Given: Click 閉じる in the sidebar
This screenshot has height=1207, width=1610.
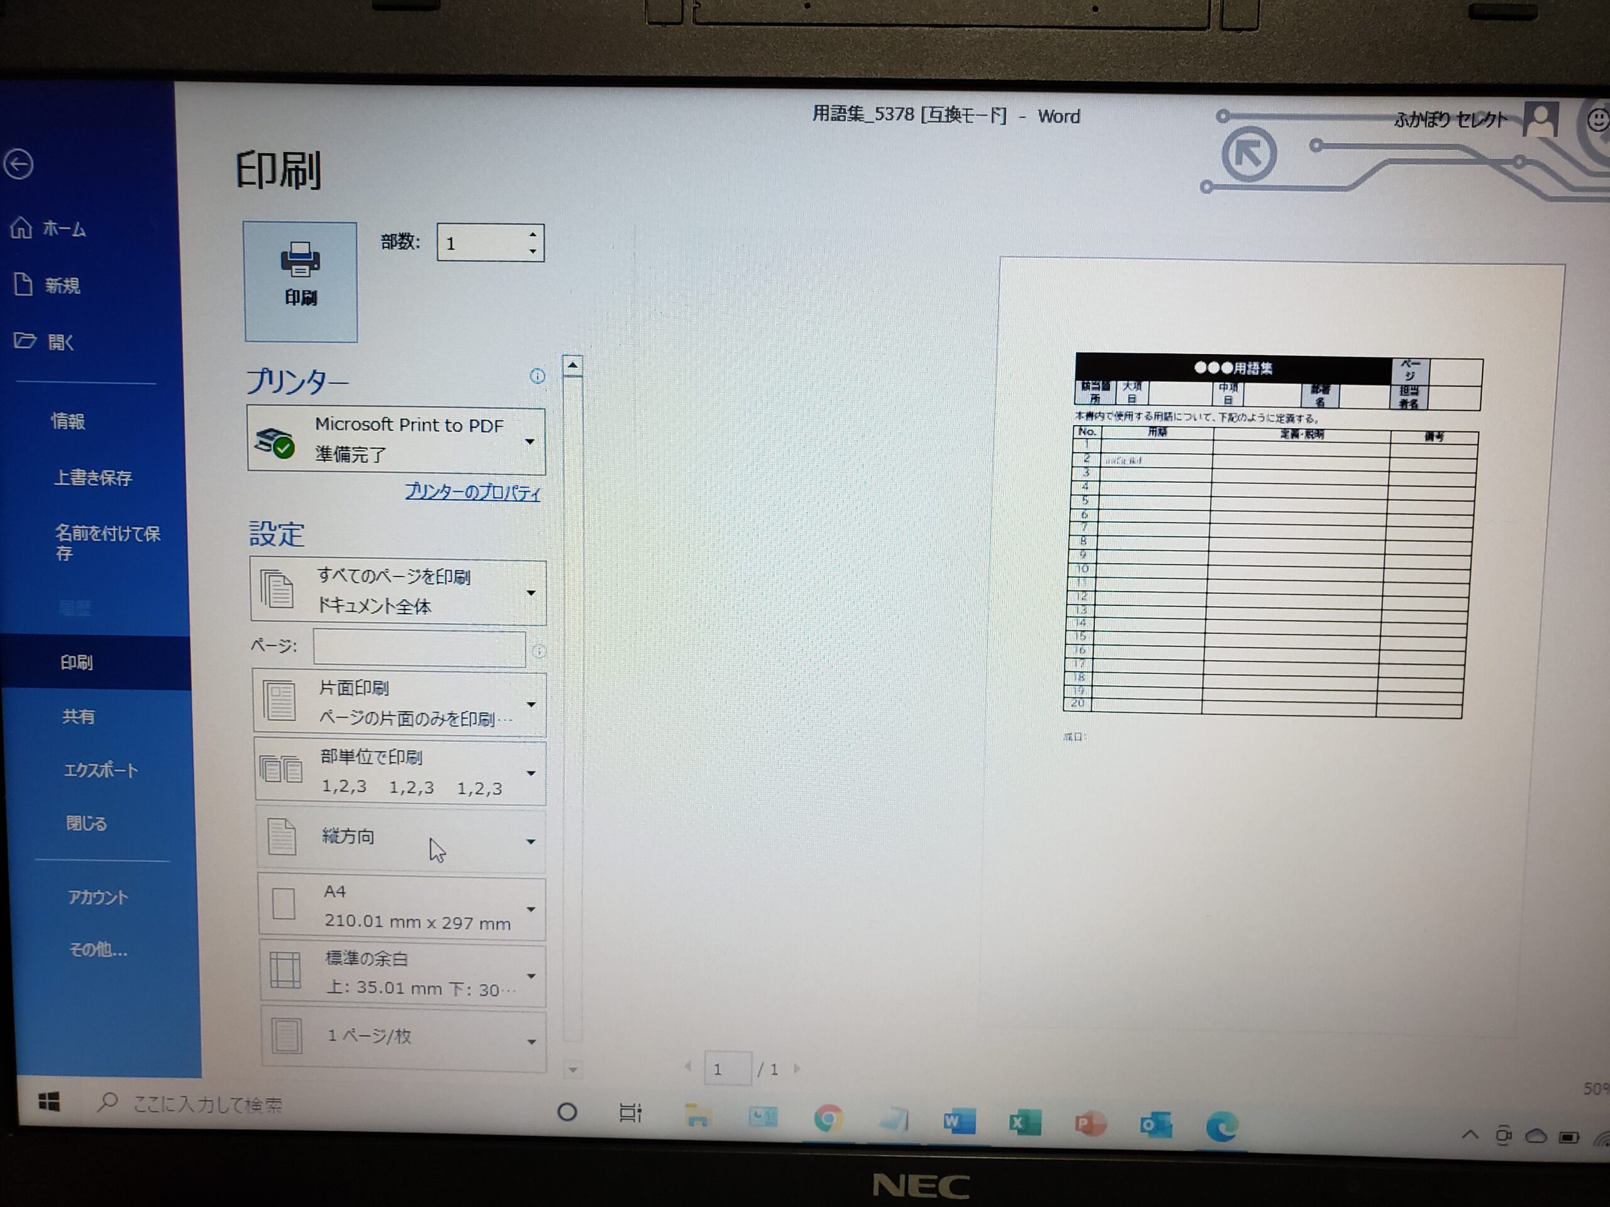Looking at the screenshot, I should tap(86, 824).
